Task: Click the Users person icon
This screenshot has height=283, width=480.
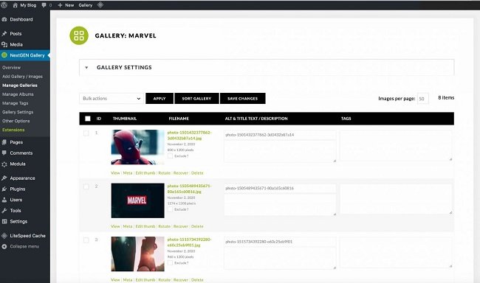Action: 4,200
